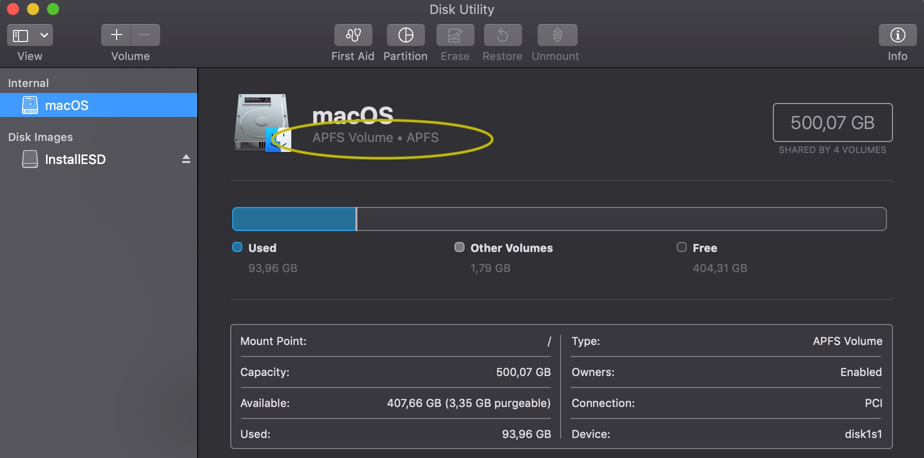Image resolution: width=924 pixels, height=458 pixels.
Task: Click the InstallESD sidebar disk icon
Action: [30, 159]
